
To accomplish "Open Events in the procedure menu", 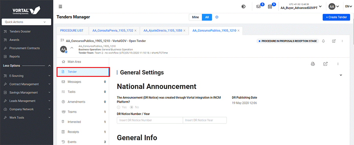I will tap(83, 142).
